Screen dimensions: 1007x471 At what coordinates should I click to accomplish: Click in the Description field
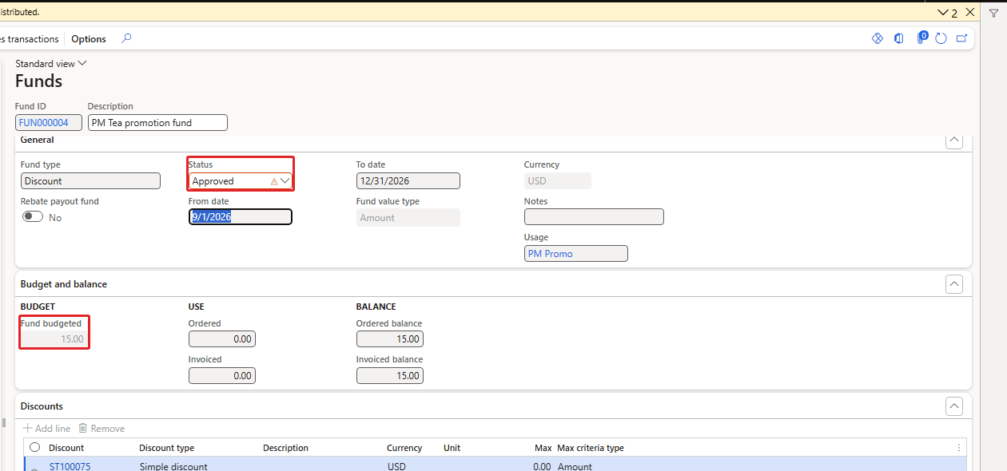pyautogui.click(x=157, y=123)
